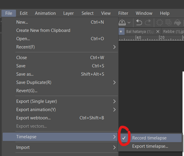The width and height of the screenshot is (184, 156).
Task: Choose Close from the File menu
Action: 60,58
